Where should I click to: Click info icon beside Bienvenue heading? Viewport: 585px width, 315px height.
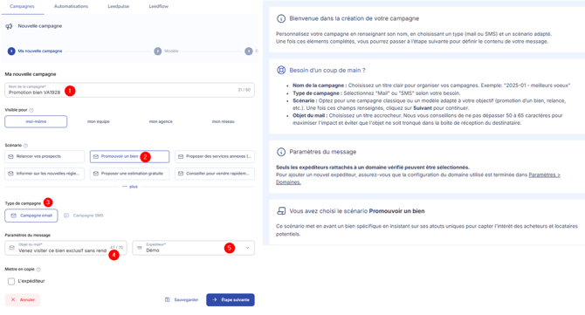[x=281, y=18]
